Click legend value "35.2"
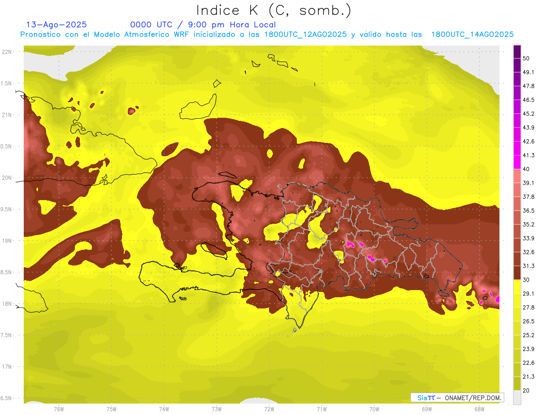Image resolution: width=538 pixels, height=415 pixels. click(529, 224)
